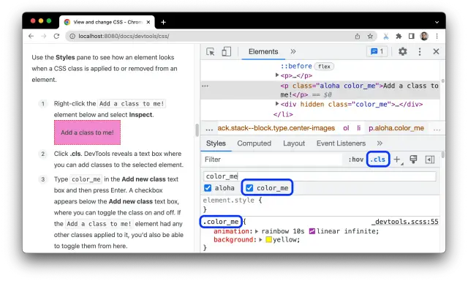Image resolution: width=468 pixels, height=281 pixels.
Task: Select the View and change CSS browser tab
Action: click(x=107, y=22)
